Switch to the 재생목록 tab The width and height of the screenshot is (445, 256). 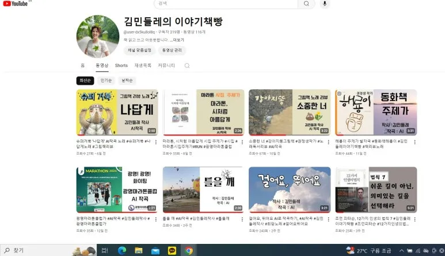[143, 65]
